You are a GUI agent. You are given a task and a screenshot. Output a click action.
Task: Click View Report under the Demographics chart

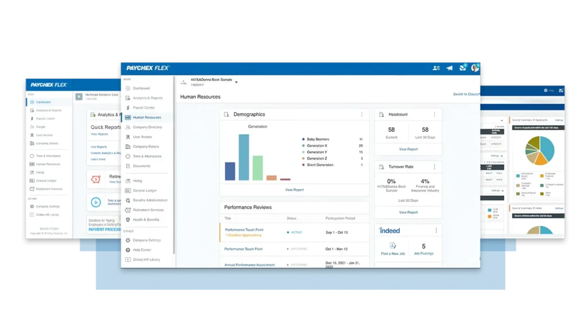pyautogui.click(x=294, y=190)
